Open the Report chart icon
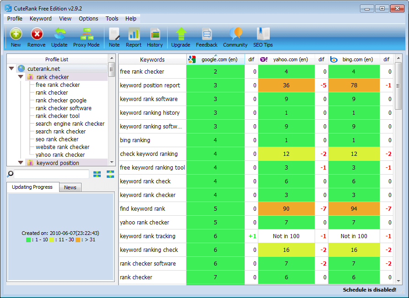 tap(134, 34)
